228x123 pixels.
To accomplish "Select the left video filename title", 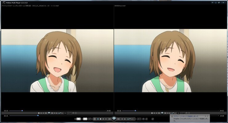I will click(x=30, y=6).
